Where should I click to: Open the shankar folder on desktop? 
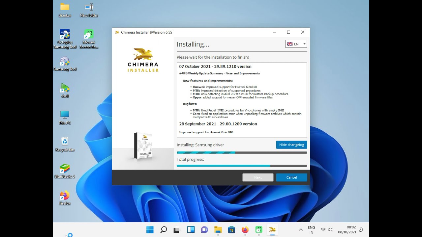point(65,10)
